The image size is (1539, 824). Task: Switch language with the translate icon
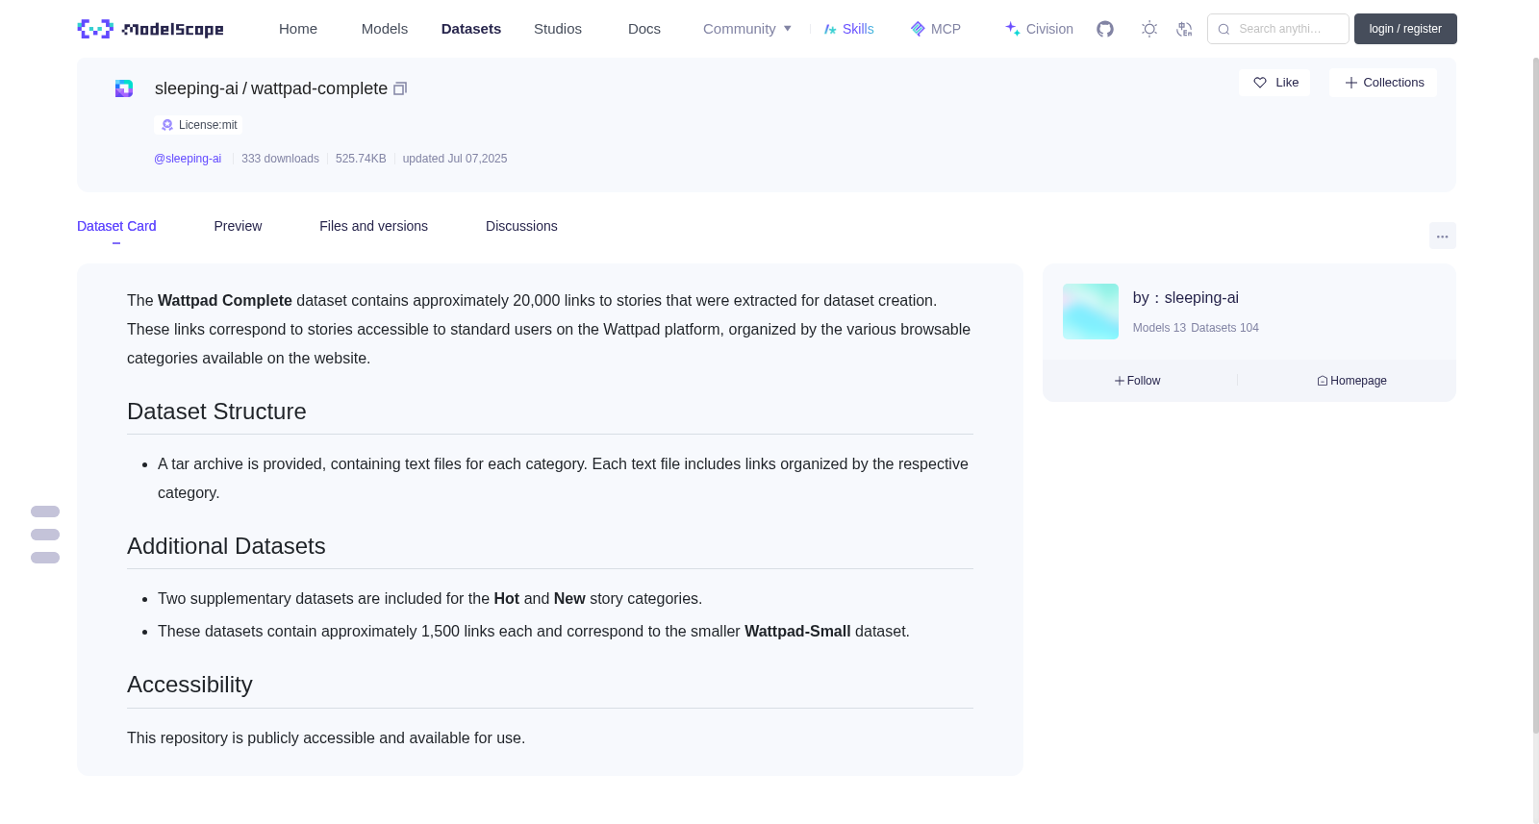pos(1184,29)
